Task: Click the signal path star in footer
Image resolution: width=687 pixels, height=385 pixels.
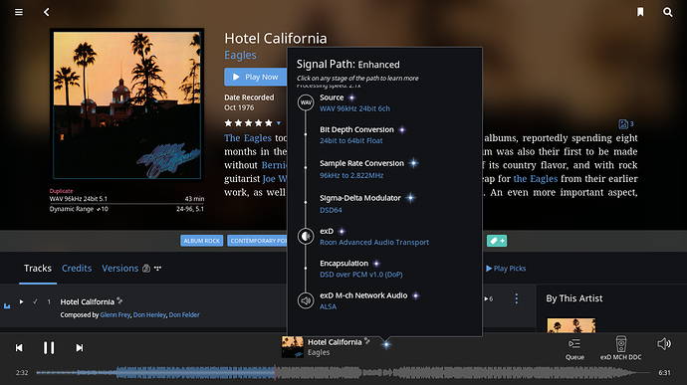Action: pos(386,344)
